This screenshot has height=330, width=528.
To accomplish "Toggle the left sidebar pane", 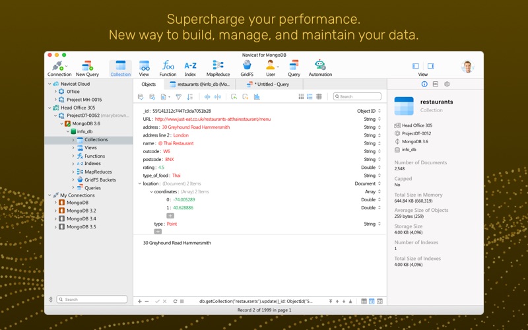I will coord(416,66).
